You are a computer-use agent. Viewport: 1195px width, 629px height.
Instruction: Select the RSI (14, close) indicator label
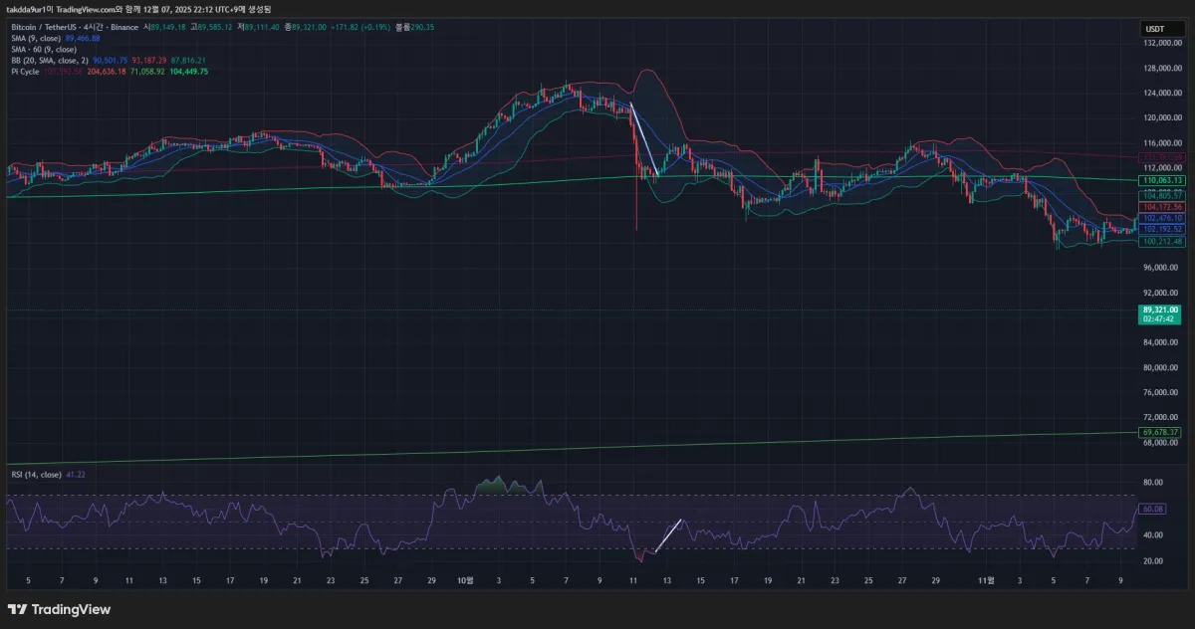[36, 475]
